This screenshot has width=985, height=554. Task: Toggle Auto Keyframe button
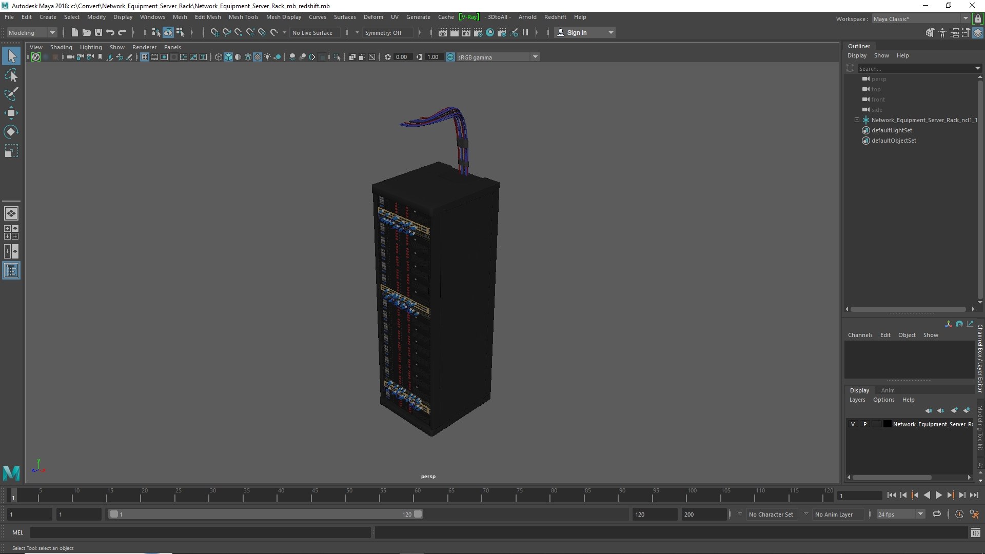959,514
